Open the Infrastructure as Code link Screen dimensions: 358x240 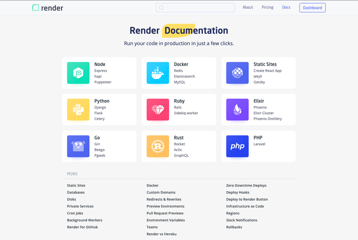tap(245, 206)
